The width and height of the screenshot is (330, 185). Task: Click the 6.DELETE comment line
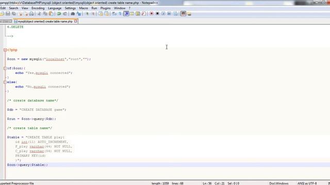coord(15,27)
